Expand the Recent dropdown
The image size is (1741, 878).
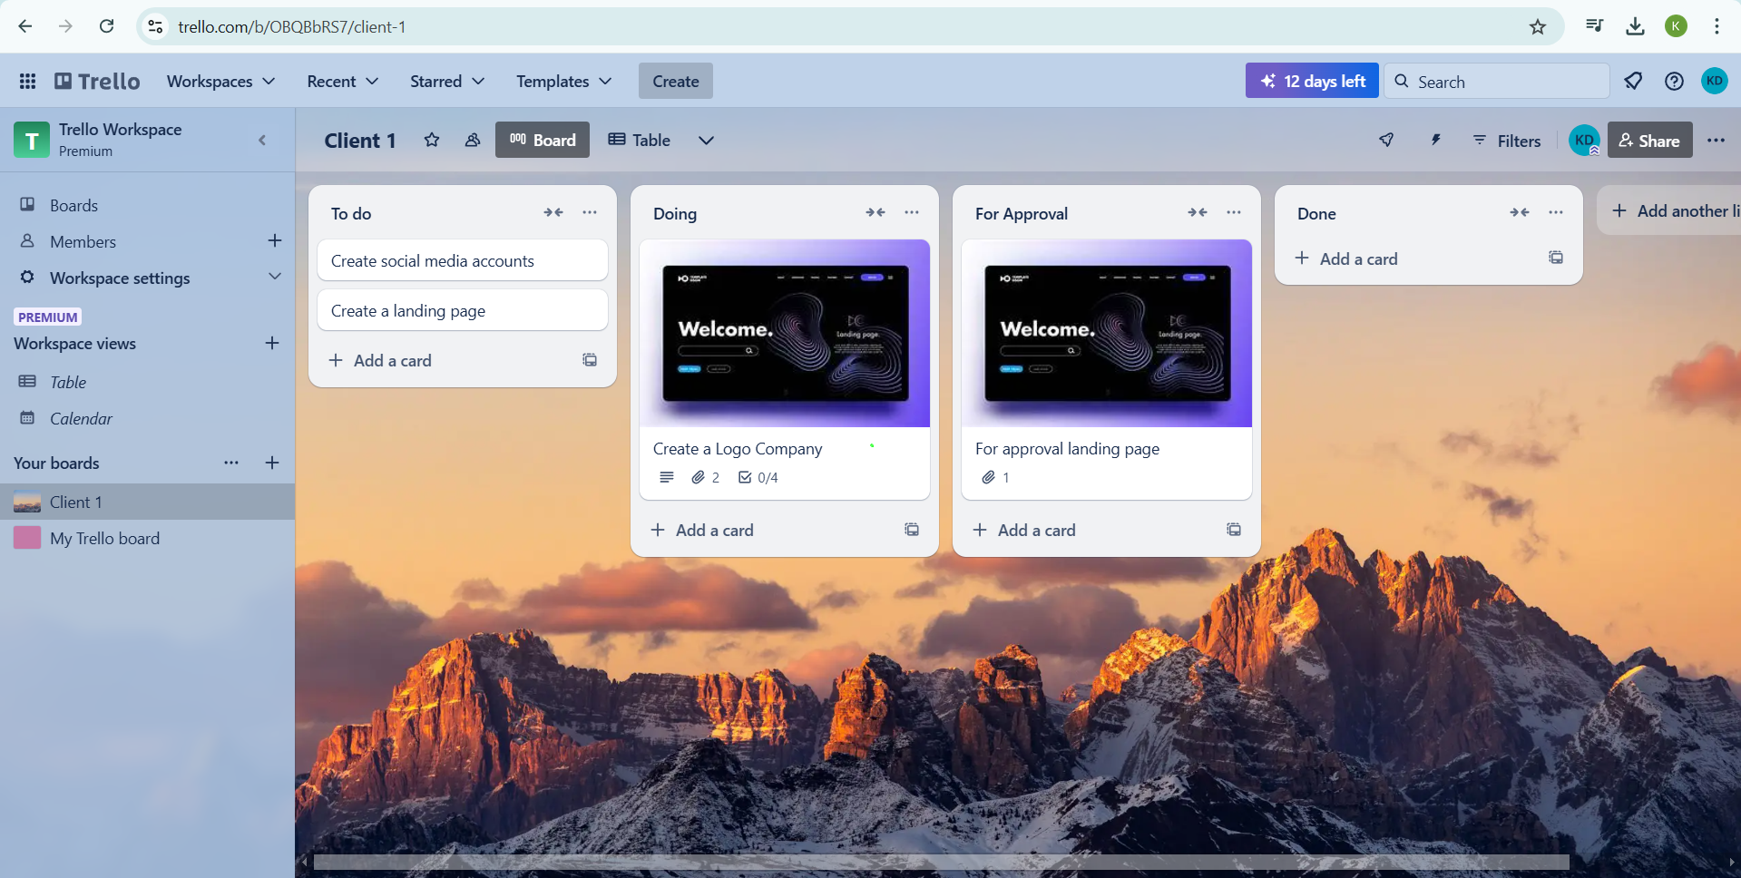342,82
